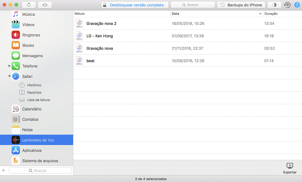Click date 10/09/2016, 12:26
Image resolution: width=302 pixels, height=182 pixels.
[188, 61]
